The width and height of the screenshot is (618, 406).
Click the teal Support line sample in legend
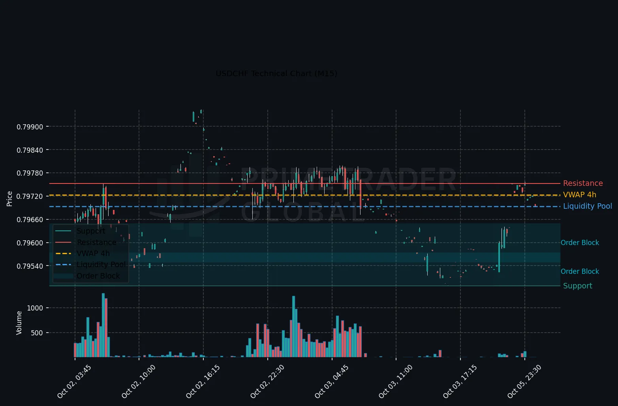(63, 231)
